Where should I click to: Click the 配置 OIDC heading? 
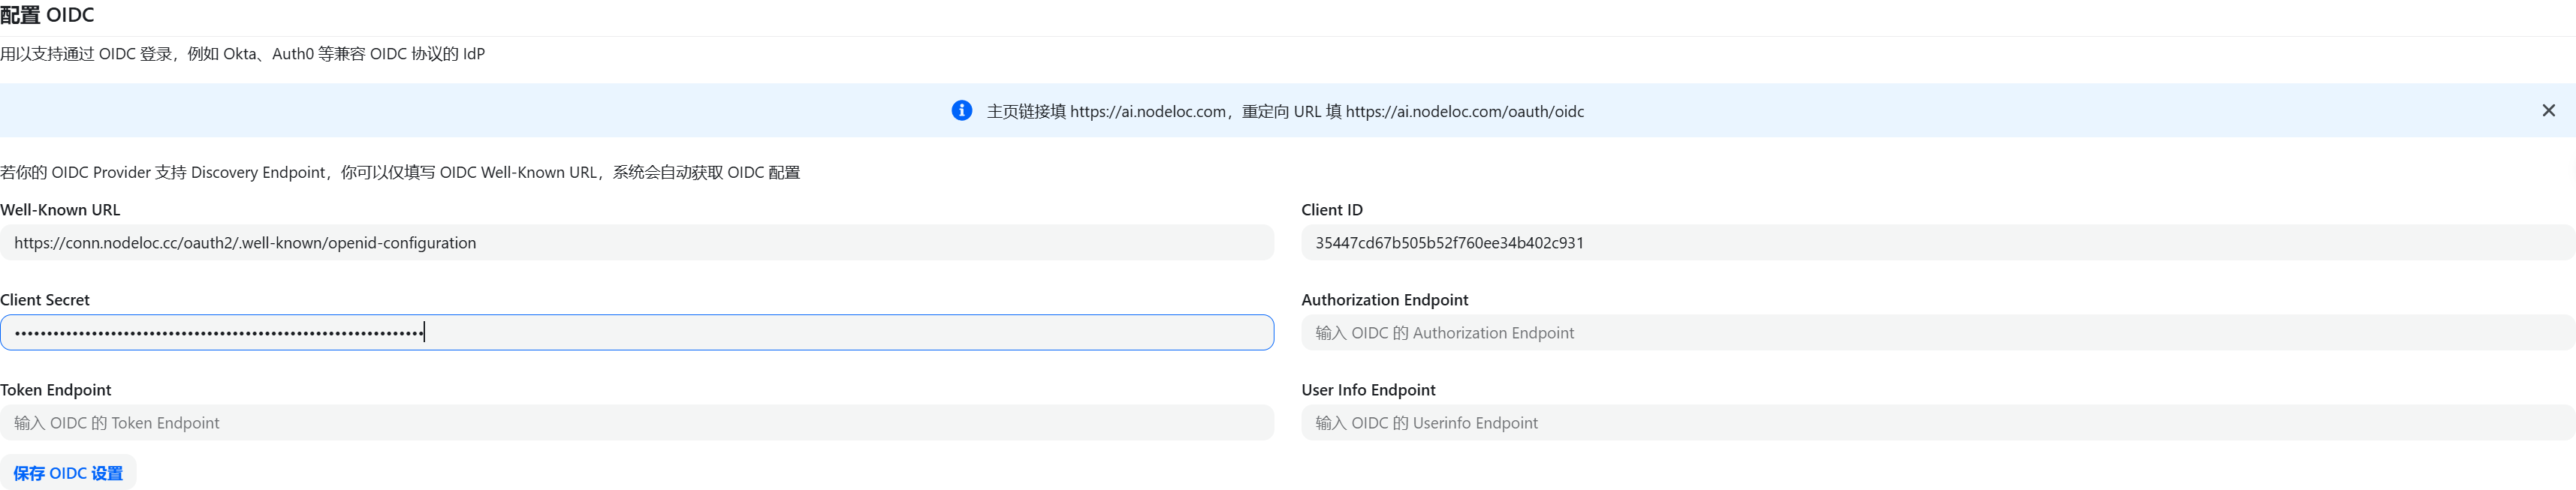(x=47, y=15)
